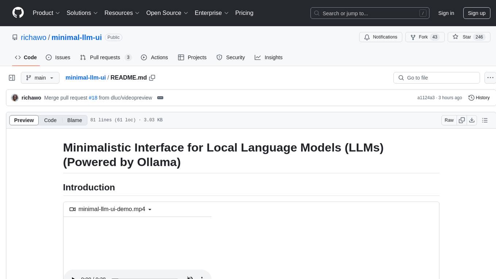Click the Sign up button
496x279 pixels.
click(x=477, y=13)
